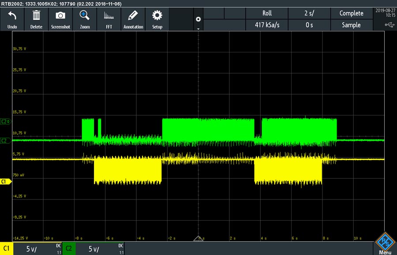Open the R&S Menu button

[x=385, y=244]
